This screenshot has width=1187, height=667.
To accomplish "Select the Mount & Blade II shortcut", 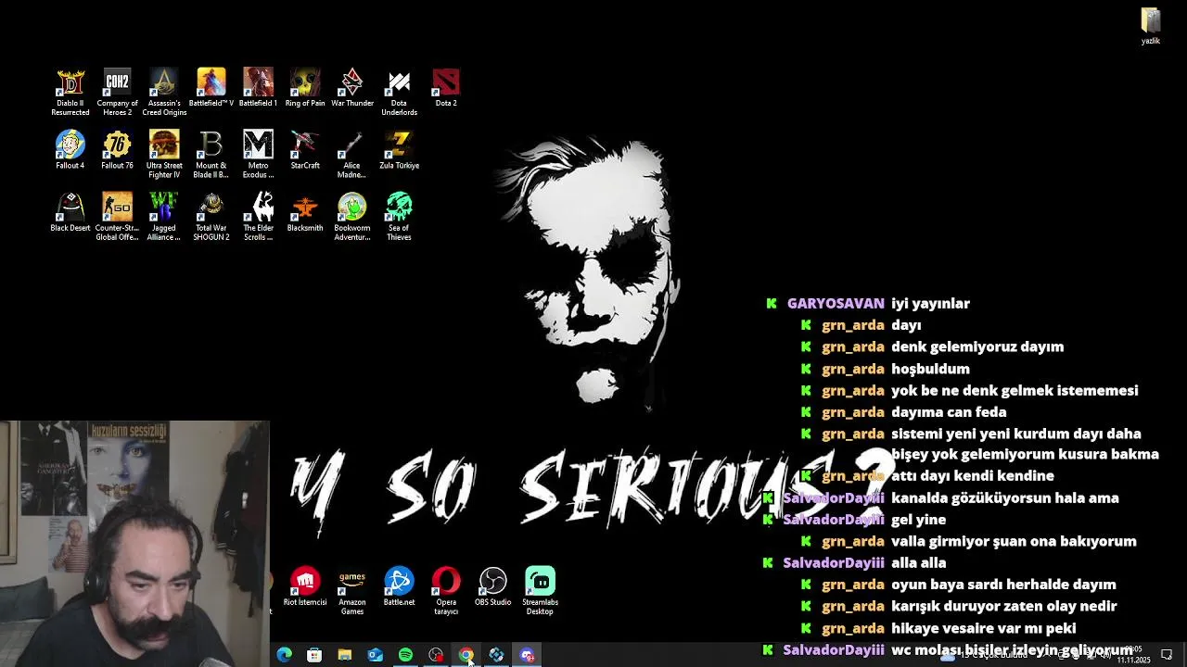I will point(211,155).
